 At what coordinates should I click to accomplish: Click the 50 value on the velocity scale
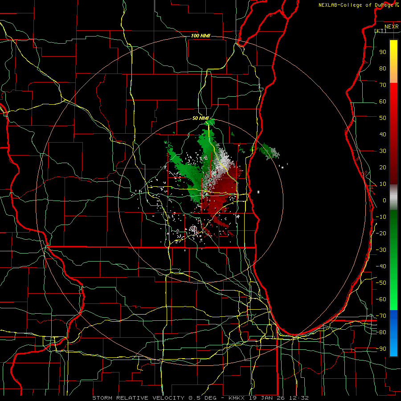tap(383, 118)
